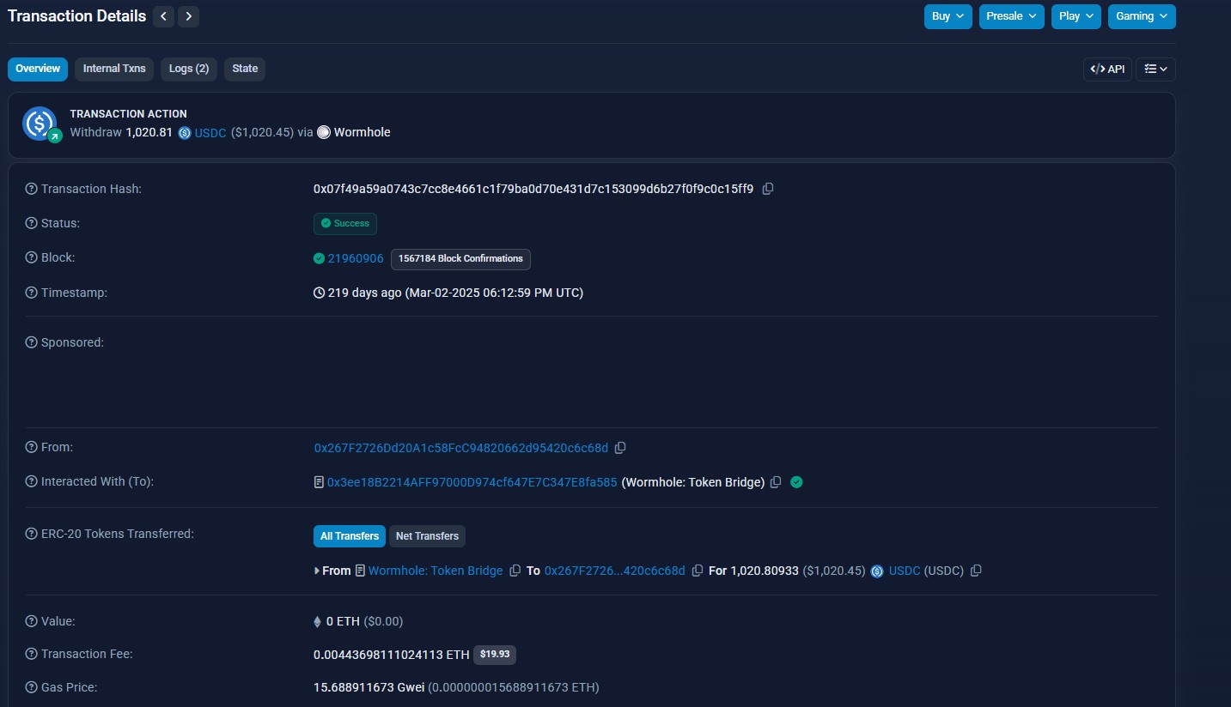Open the Gaming dropdown
Image resolution: width=1231 pixels, height=707 pixels.
click(1141, 15)
